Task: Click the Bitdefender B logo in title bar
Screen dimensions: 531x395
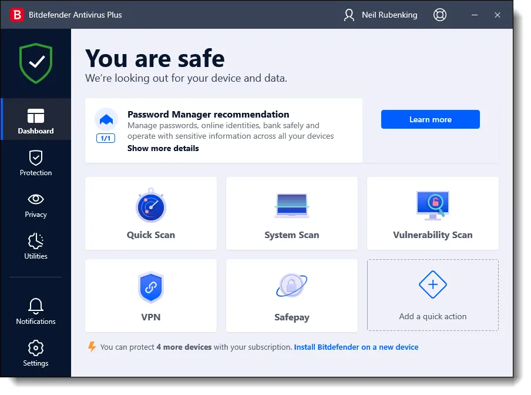Action: coord(18,15)
